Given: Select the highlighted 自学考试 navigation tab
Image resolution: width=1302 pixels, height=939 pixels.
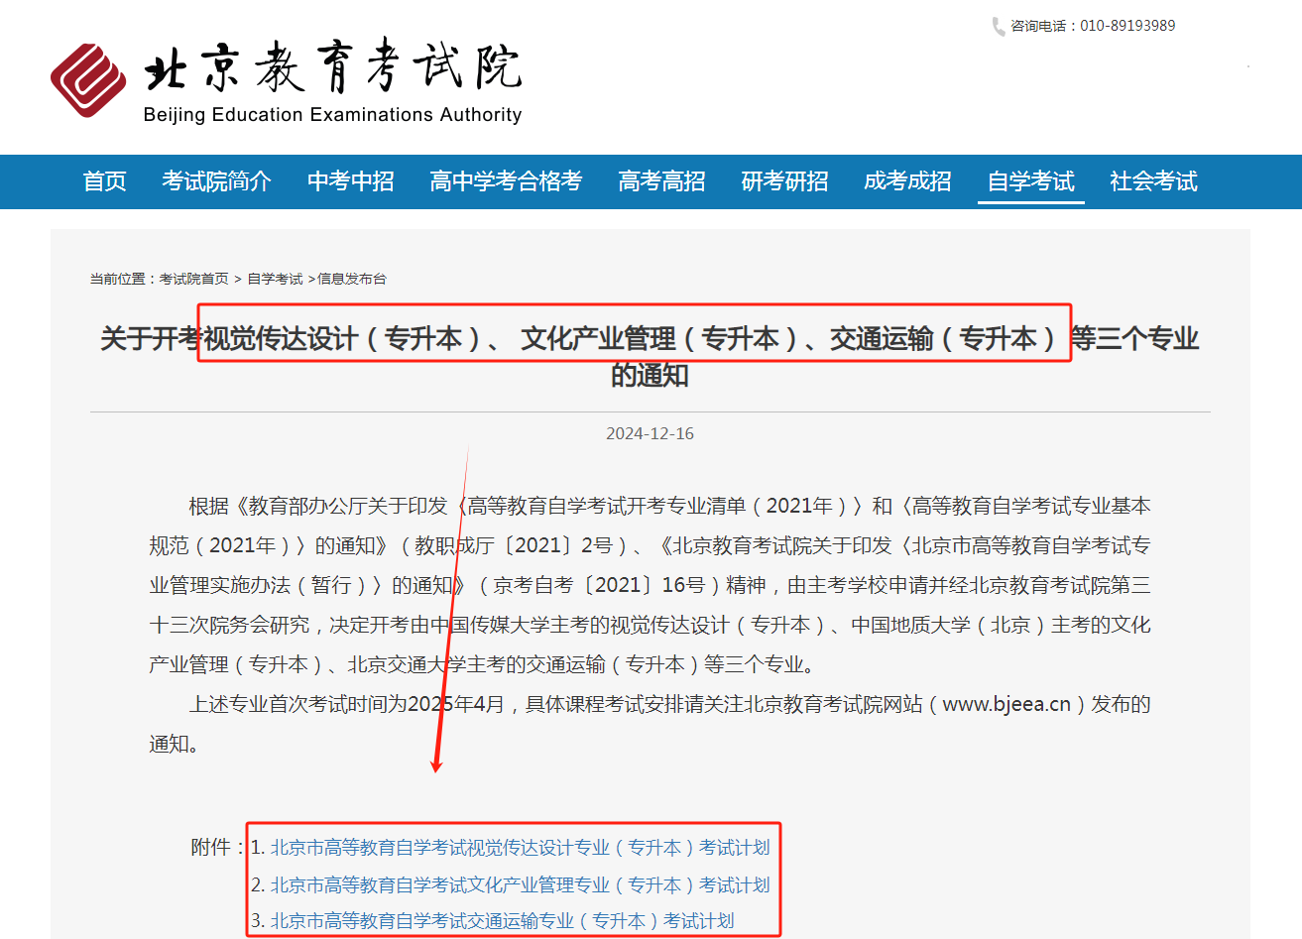Looking at the screenshot, I should (1030, 181).
